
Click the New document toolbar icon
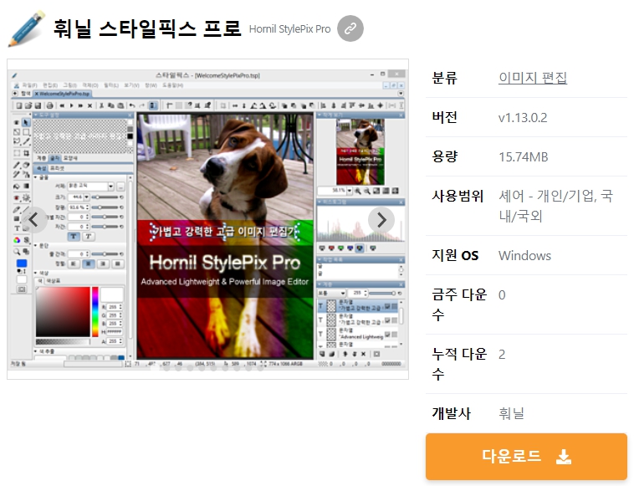[x=19, y=105]
